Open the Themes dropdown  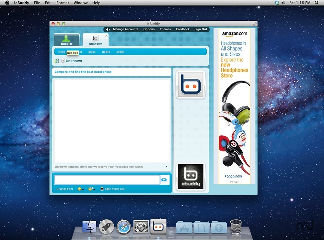165,29
